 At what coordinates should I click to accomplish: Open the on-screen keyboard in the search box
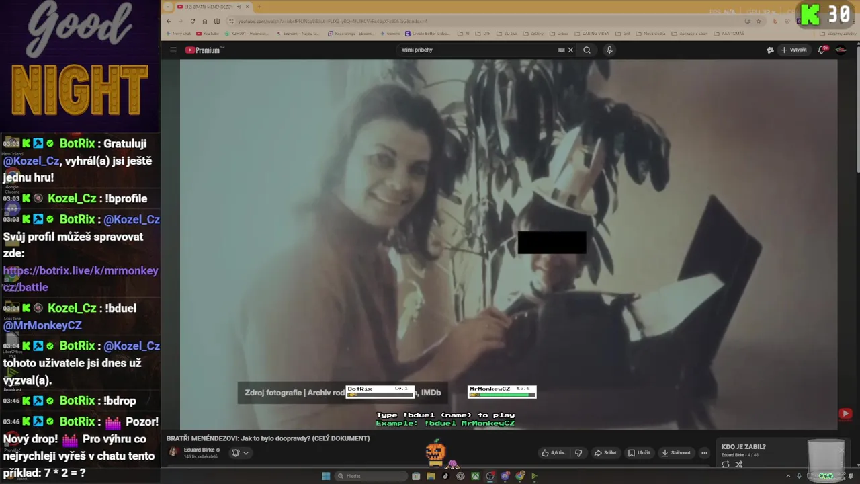(x=561, y=50)
